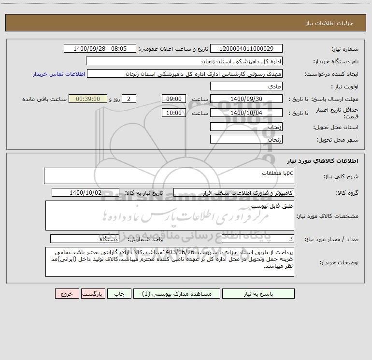The height and width of the screenshot is (360, 372).
Task: Click the ساعت باقی مانده label
Action: click(44, 99)
